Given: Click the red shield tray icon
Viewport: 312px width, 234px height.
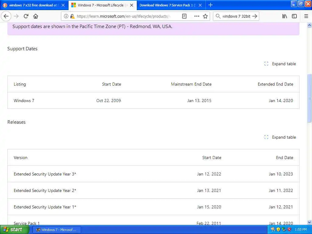Looking at the screenshot, I should [x=289, y=230].
